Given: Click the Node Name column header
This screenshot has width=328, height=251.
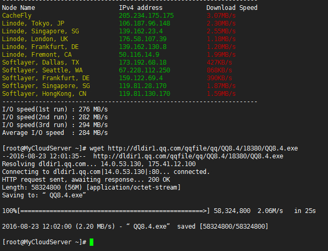Looking at the screenshot, I should (x=19, y=8).
